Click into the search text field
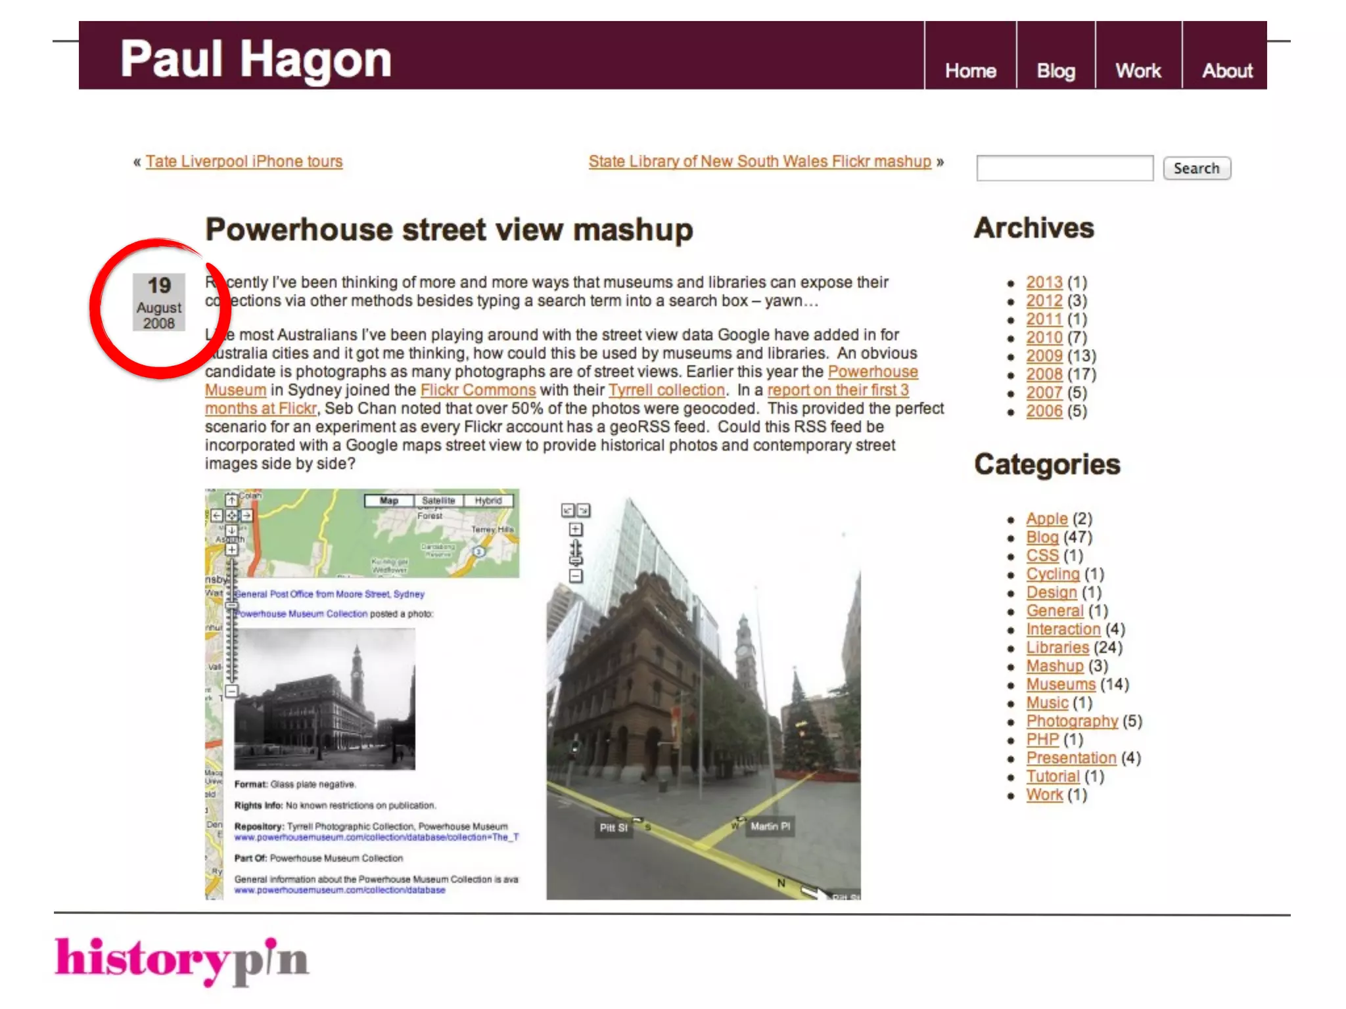This screenshot has width=1346, height=1009. [1065, 168]
